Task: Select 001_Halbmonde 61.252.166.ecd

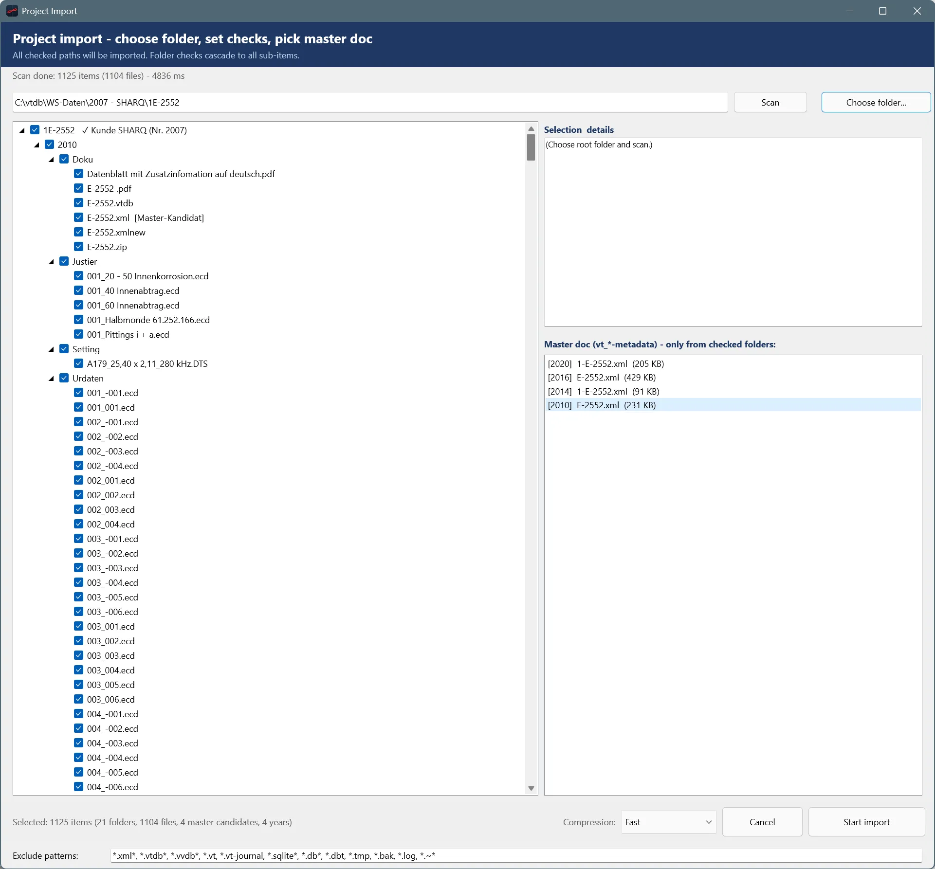Action: 148,320
